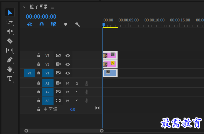Screen dimensions: 204x134
Task: Toggle sync lock on V1
Action: (58, 73)
